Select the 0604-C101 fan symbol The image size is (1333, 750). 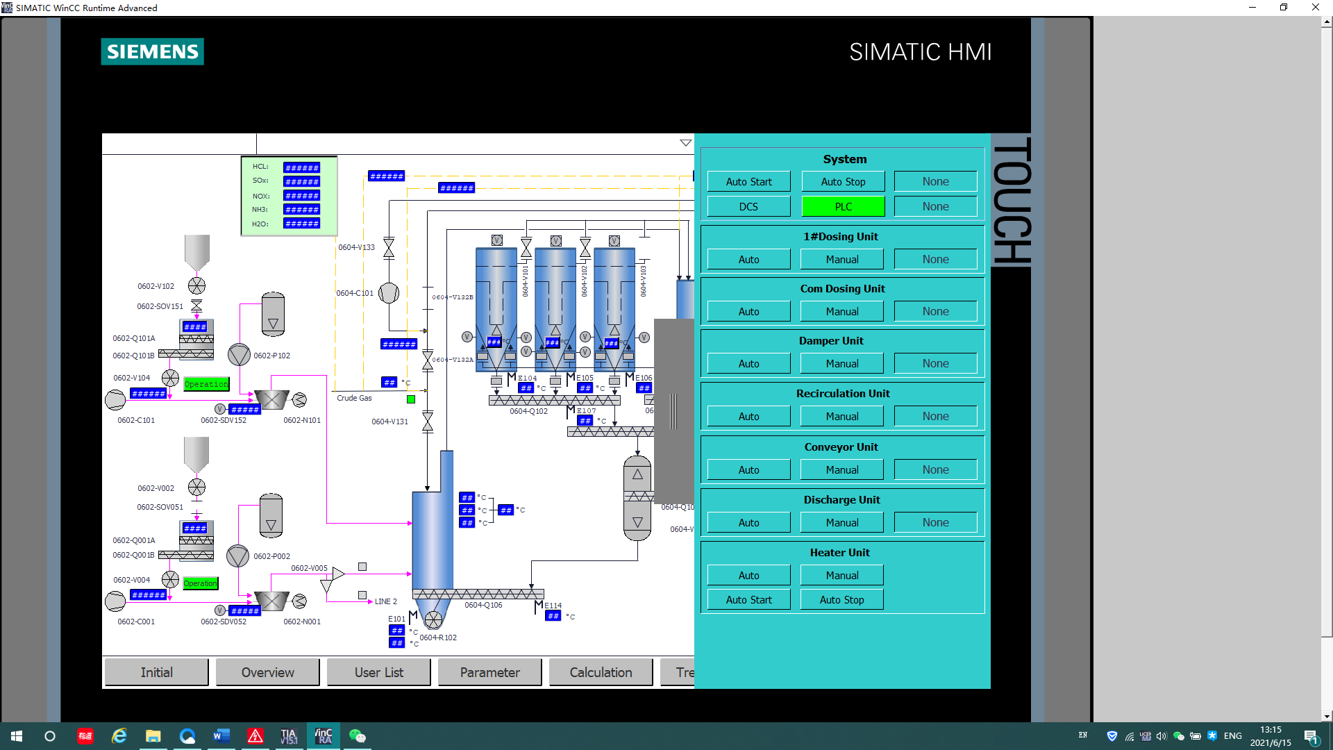389,293
